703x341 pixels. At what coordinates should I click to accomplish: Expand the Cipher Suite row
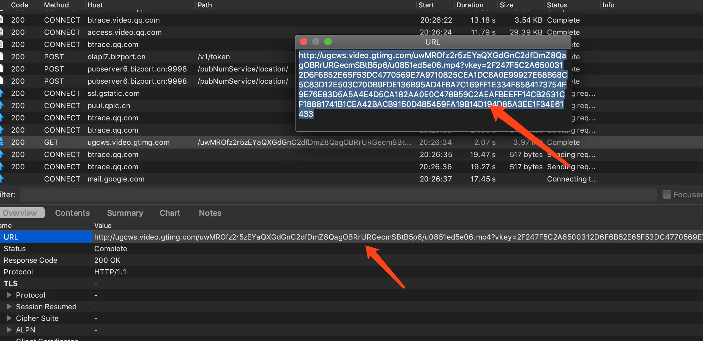click(x=9, y=318)
